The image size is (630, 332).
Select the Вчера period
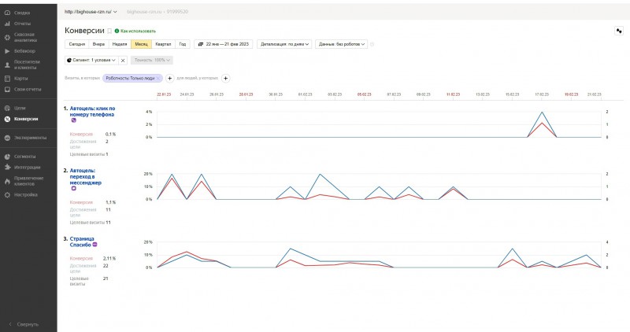click(x=98, y=44)
